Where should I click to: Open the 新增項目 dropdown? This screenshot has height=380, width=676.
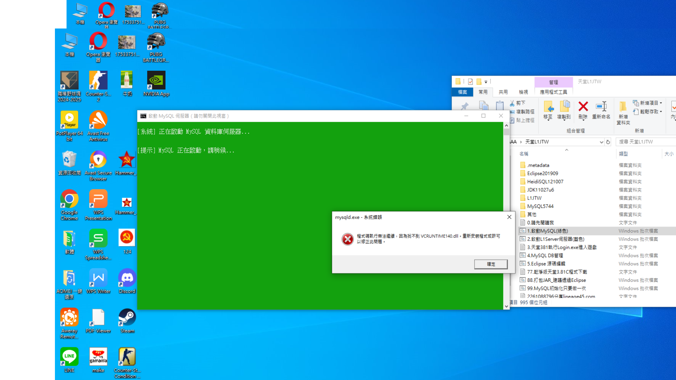pyautogui.click(x=648, y=103)
